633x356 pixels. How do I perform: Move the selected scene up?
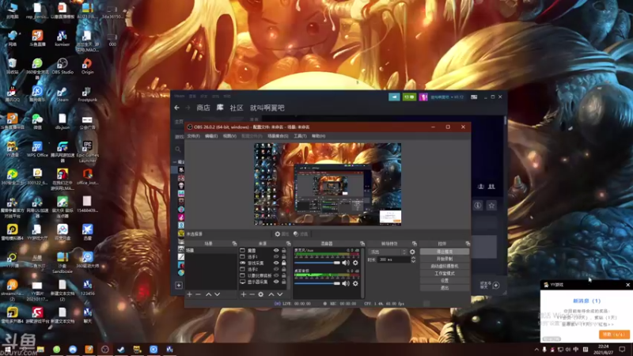pyautogui.click(x=208, y=294)
